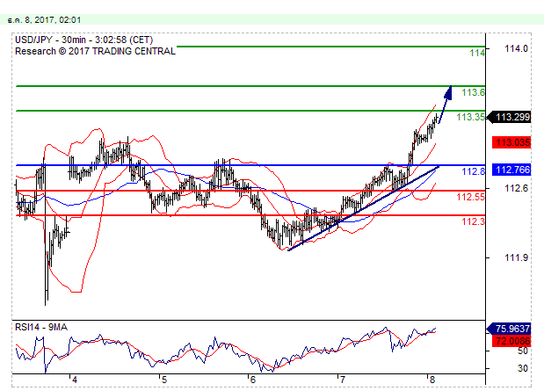Click the blue pivot label '112.8'

473,171
